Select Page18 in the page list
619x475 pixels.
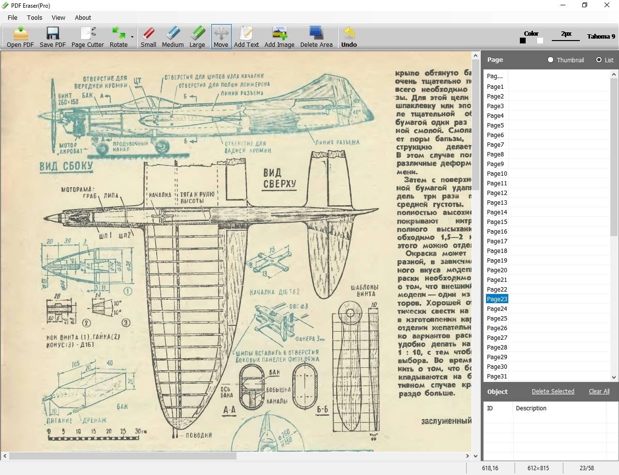[x=497, y=251]
